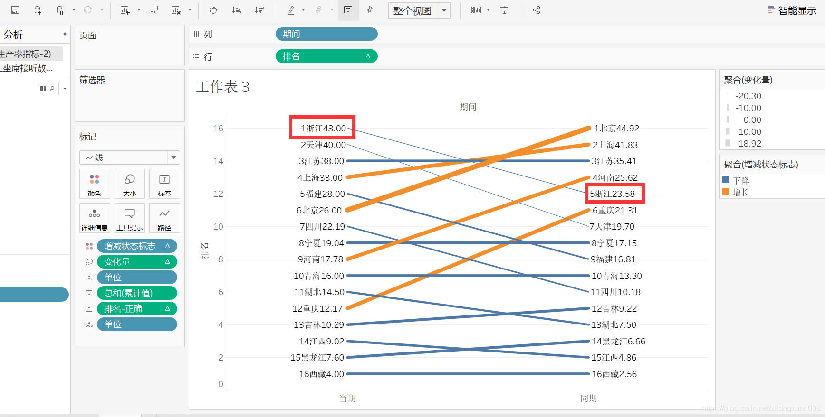Click the refresh / run update icon

[88, 10]
